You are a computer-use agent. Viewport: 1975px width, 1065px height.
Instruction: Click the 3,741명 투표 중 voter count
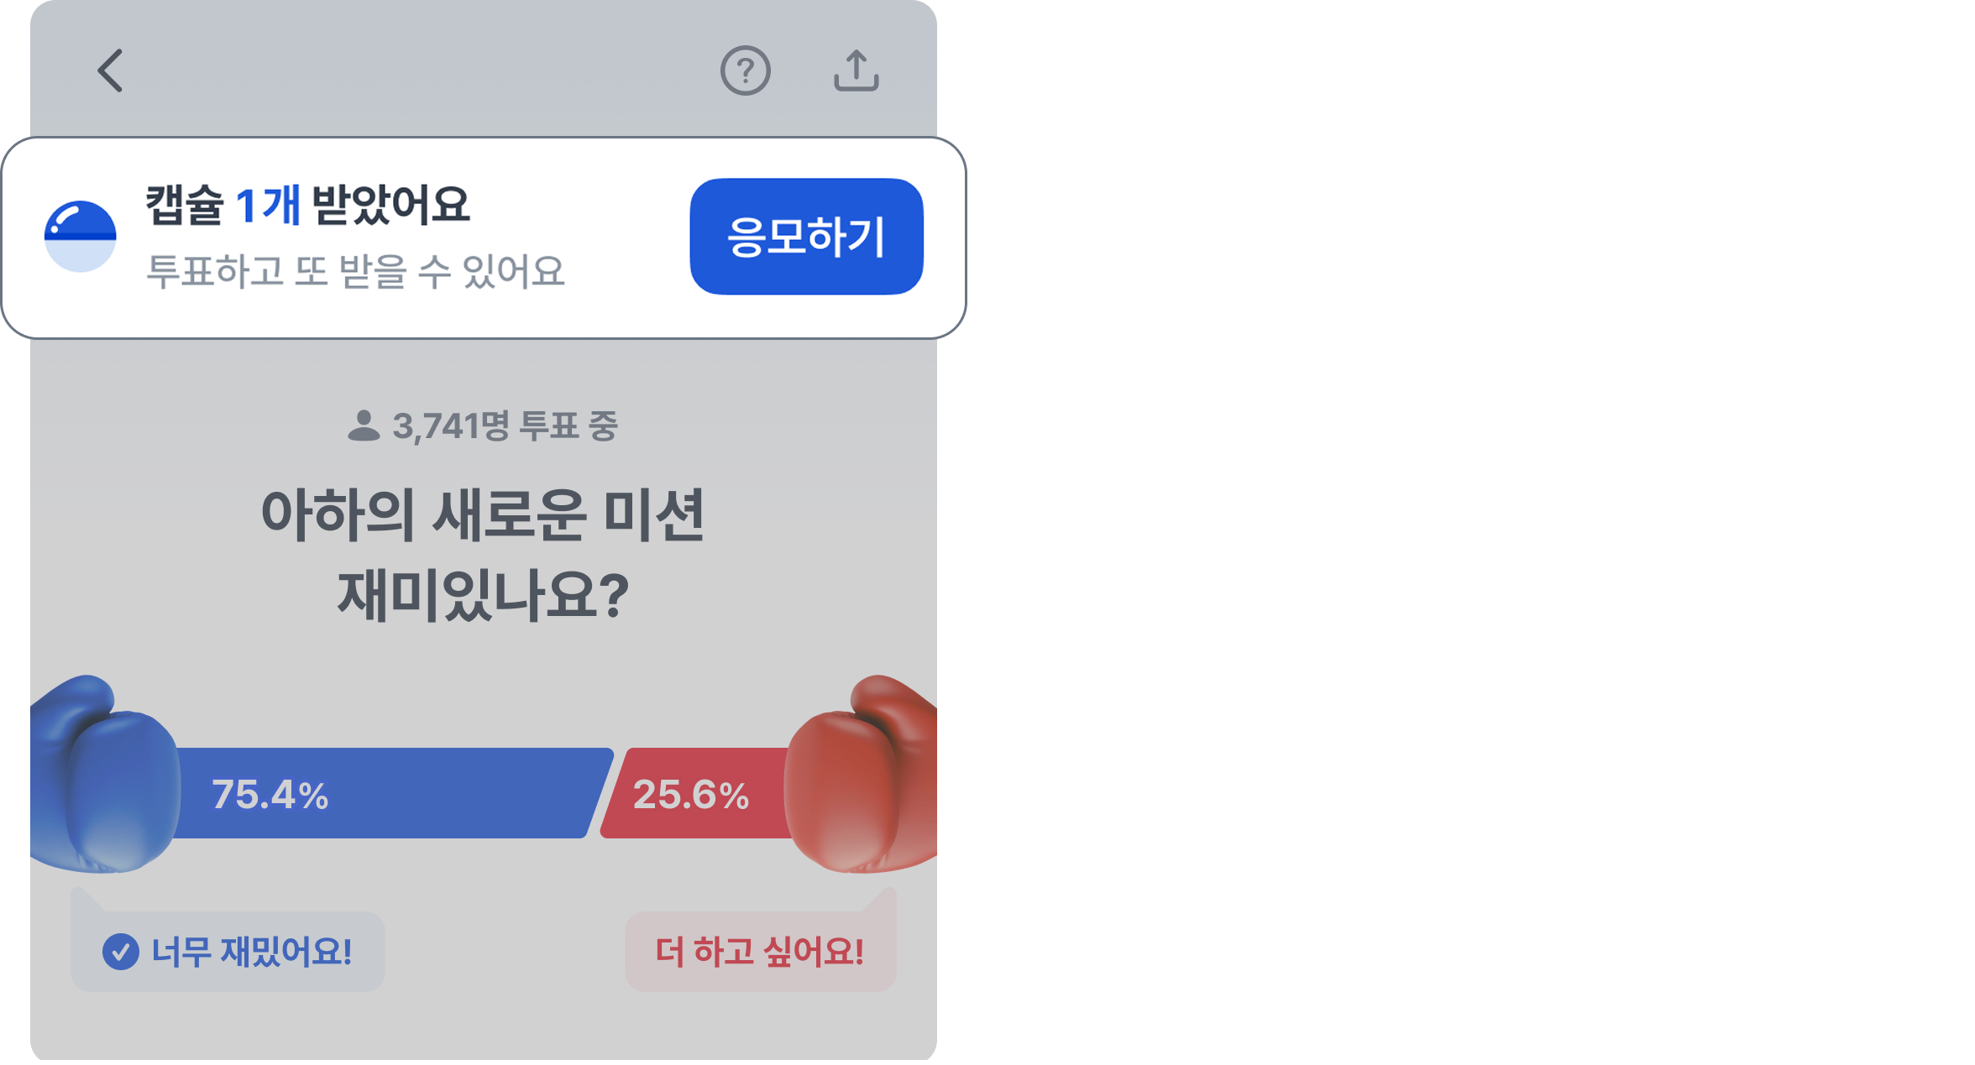pos(505,426)
